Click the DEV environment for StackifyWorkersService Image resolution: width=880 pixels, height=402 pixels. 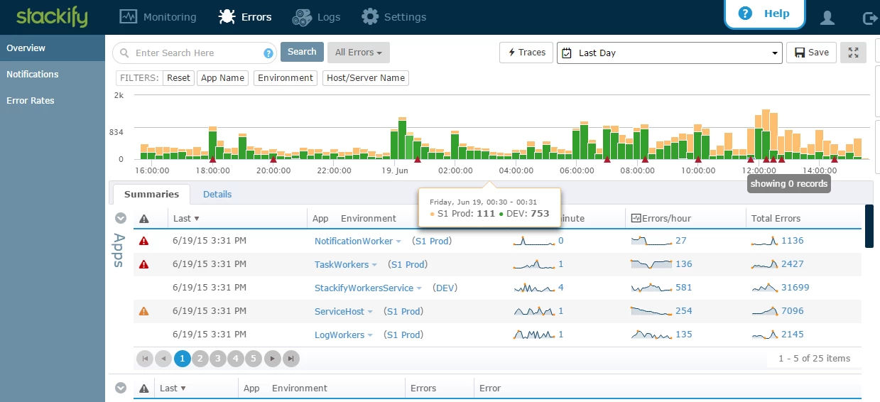click(x=445, y=288)
